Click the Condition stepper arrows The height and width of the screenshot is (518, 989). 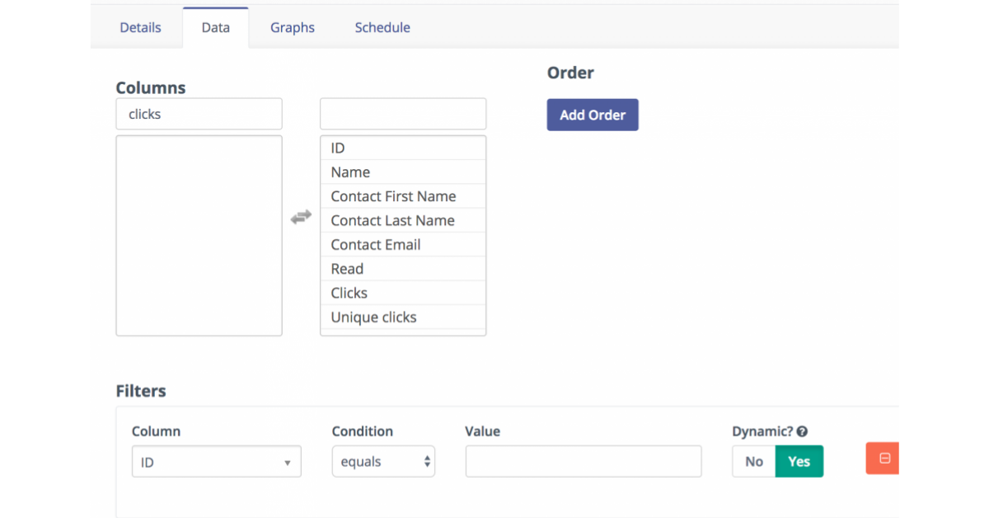pos(427,461)
